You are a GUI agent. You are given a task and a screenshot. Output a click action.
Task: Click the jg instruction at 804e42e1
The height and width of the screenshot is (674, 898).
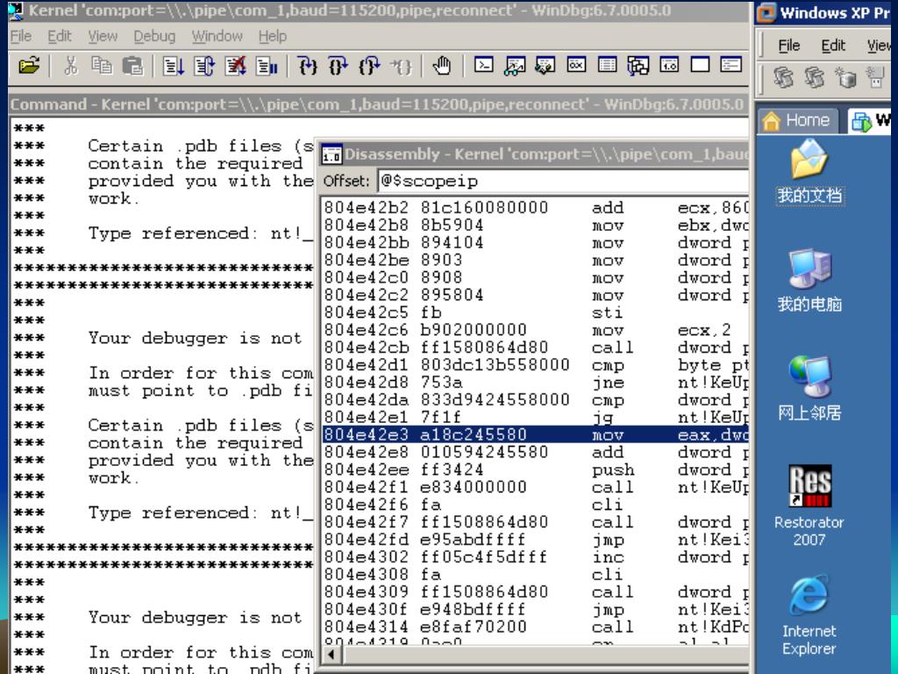pos(536,417)
